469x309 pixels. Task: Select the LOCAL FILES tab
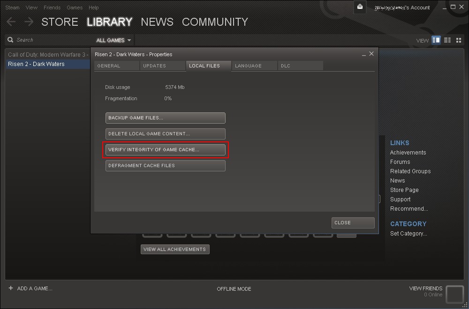pyautogui.click(x=209, y=66)
